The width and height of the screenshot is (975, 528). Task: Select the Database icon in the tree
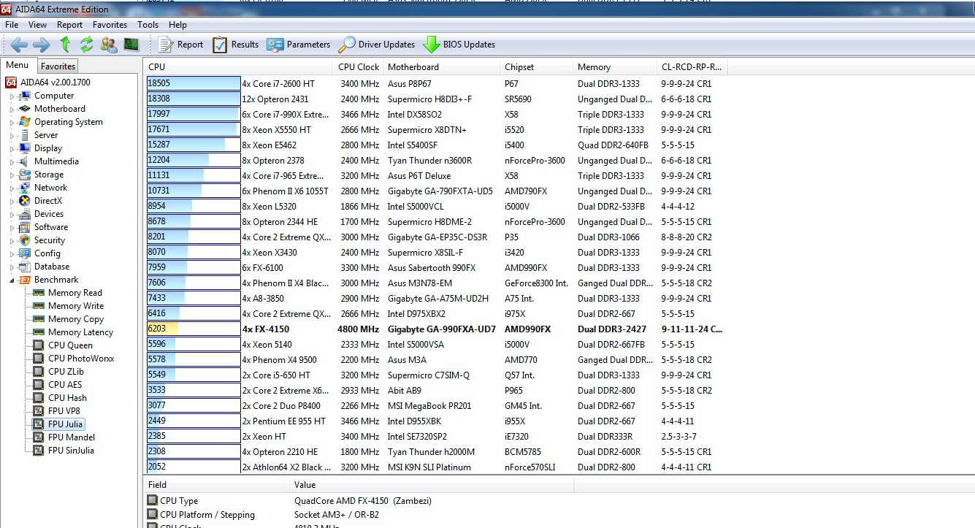[x=25, y=267]
